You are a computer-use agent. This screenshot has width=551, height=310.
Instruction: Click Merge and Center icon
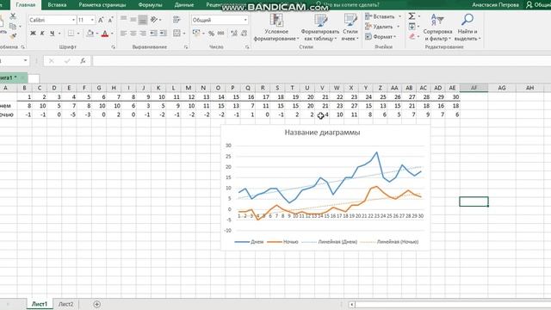tap(176, 34)
